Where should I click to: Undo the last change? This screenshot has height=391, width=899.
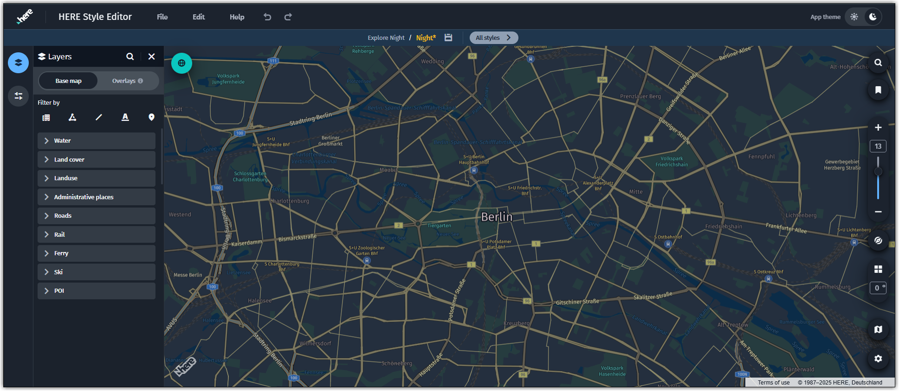(x=267, y=17)
